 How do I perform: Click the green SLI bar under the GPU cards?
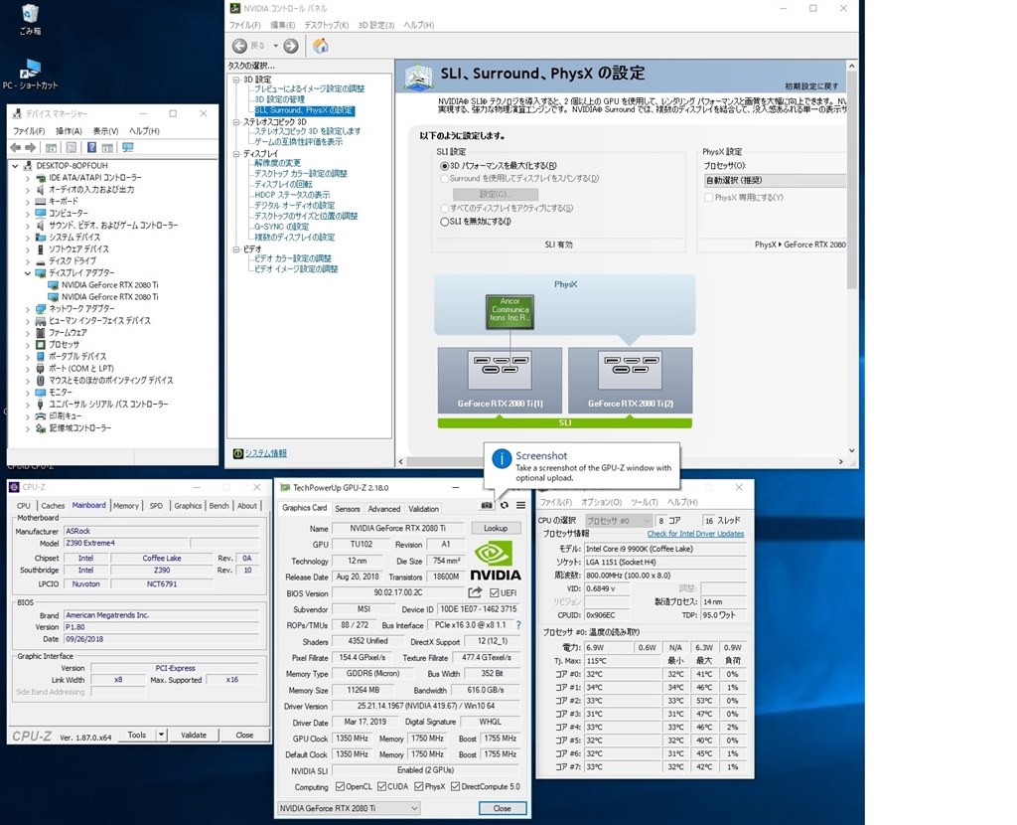click(565, 423)
